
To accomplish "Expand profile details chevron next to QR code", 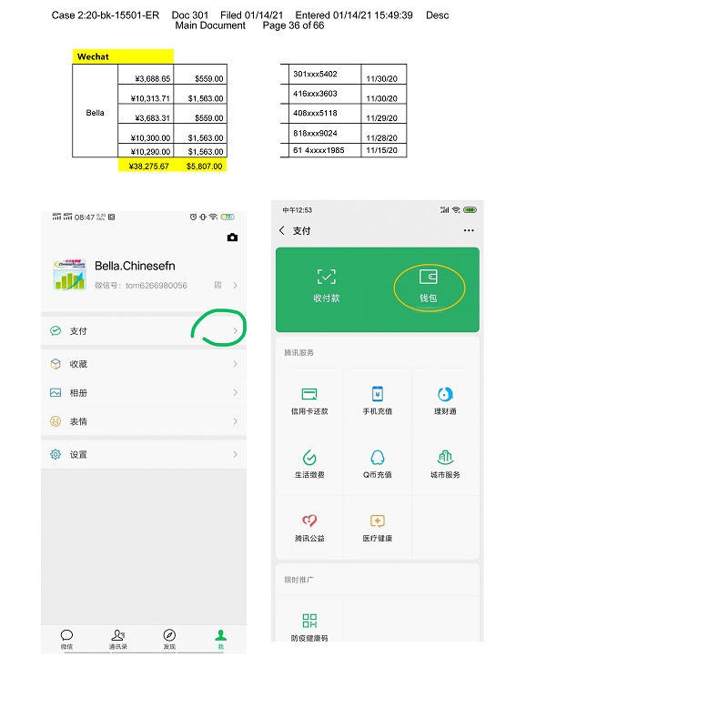I will 235,285.
